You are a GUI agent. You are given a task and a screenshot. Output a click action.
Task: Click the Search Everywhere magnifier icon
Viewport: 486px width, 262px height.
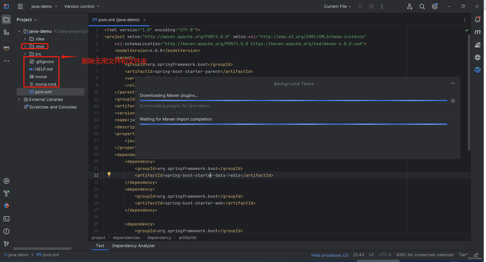(x=422, y=7)
